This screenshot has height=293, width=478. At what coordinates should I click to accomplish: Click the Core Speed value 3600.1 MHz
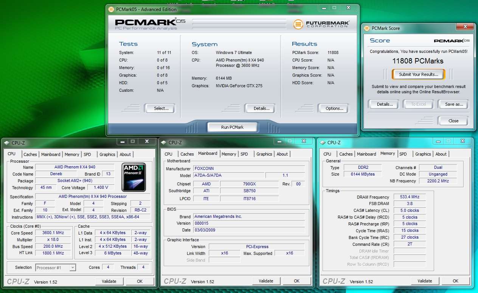tap(53, 233)
